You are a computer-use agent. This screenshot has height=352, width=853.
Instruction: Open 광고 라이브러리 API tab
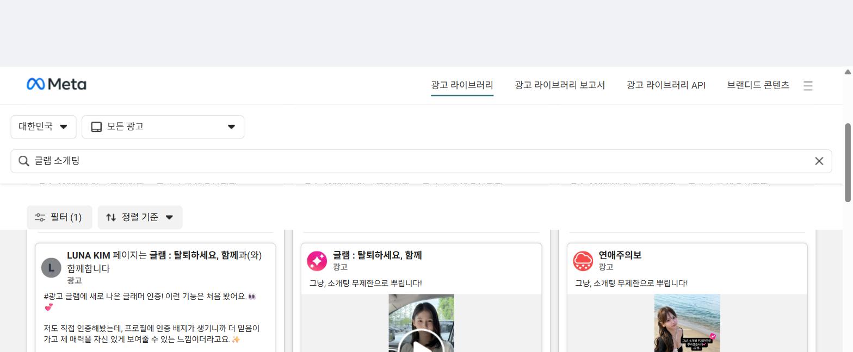pyautogui.click(x=666, y=85)
